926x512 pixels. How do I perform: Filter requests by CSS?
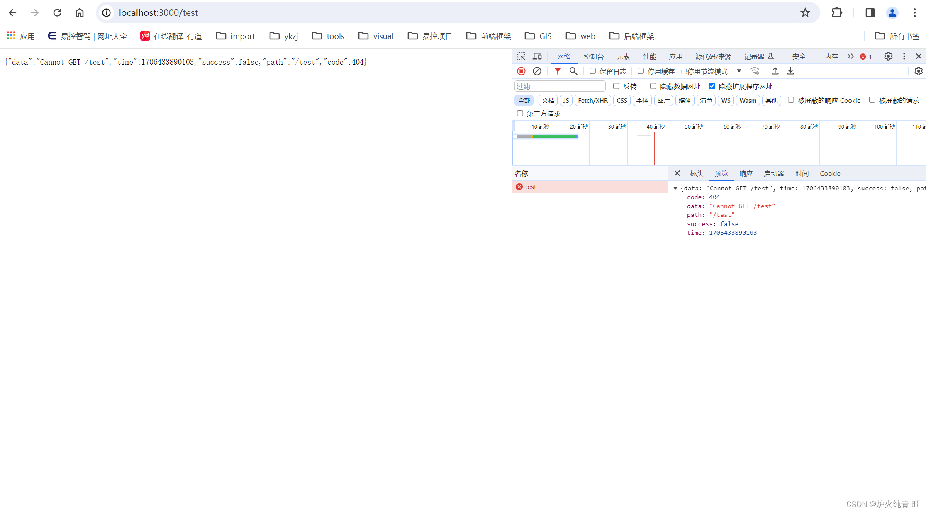[x=621, y=100]
